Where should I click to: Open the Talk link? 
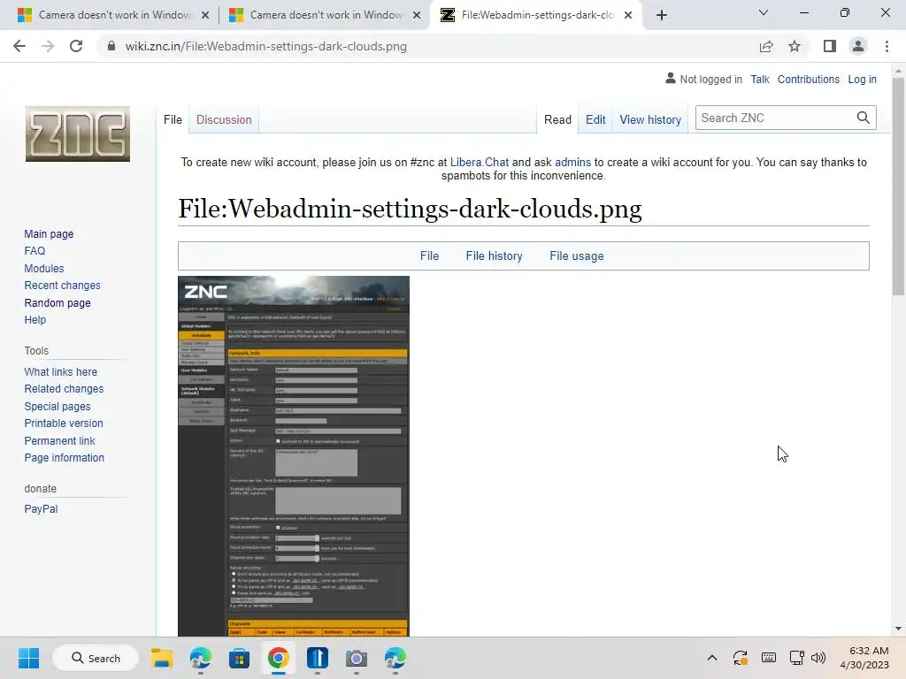pyautogui.click(x=760, y=79)
